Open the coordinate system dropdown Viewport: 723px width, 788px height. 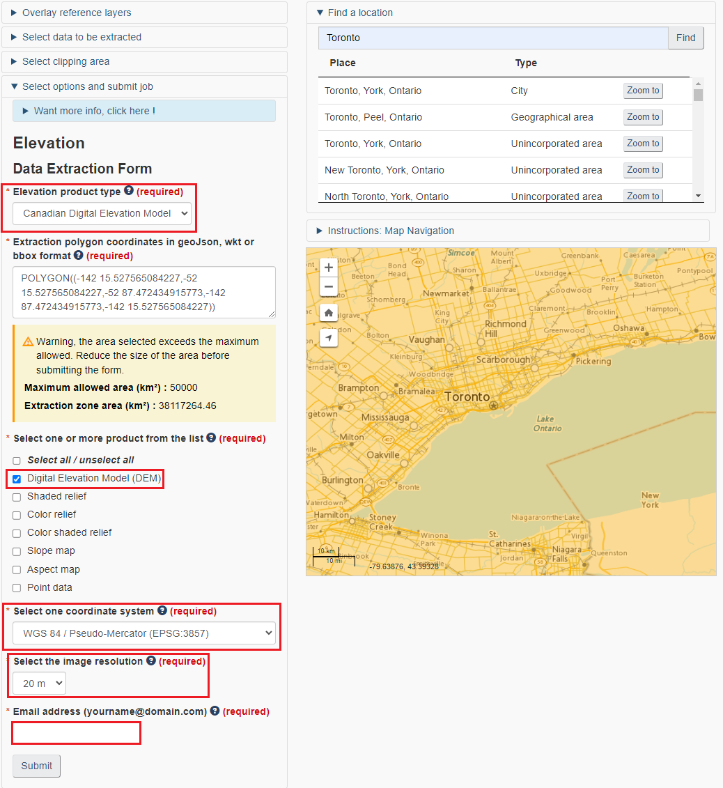coord(143,633)
